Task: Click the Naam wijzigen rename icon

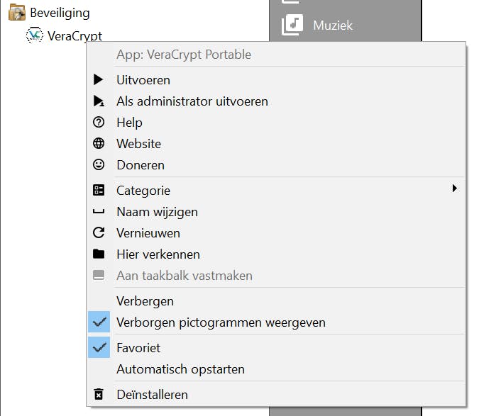Action: 99,212
